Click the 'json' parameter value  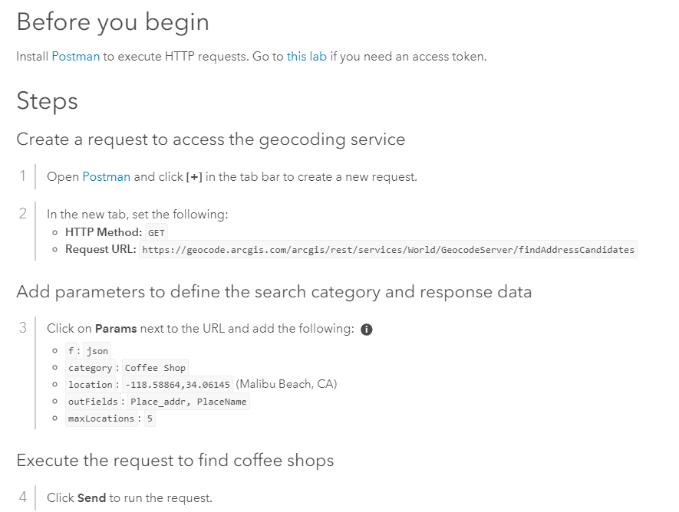[97, 351]
